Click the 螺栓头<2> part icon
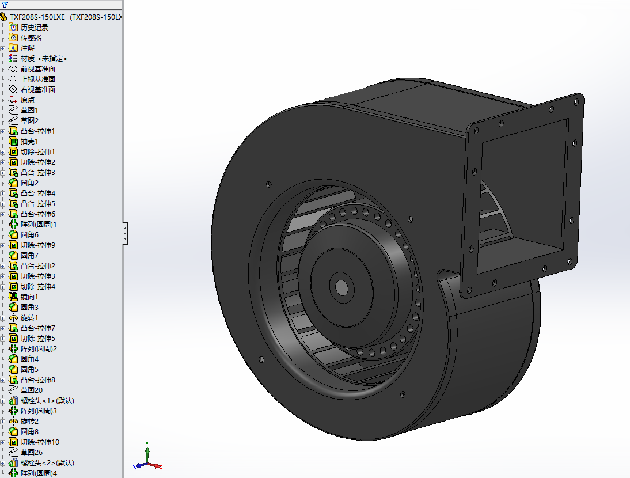This screenshot has width=630, height=478. coord(13,462)
